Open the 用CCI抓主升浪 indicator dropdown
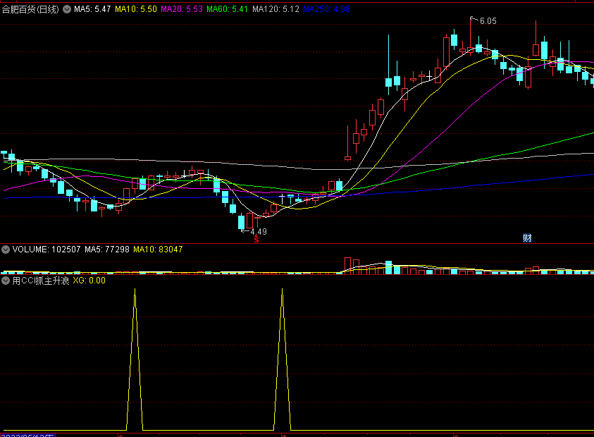 pyautogui.click(x=6, y=281)
